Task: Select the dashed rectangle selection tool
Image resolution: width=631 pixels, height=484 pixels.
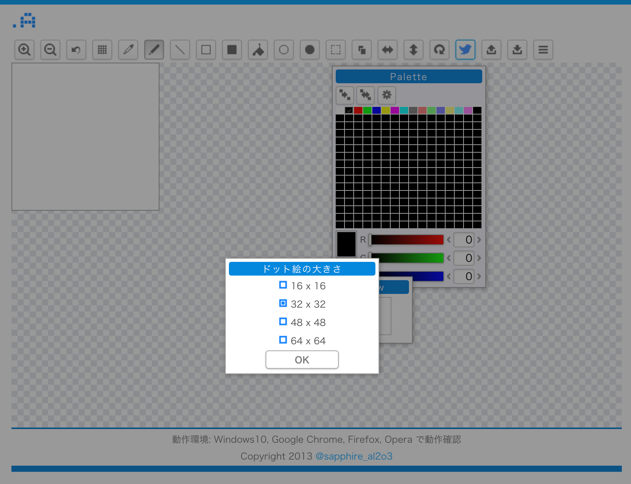Action: [x=336, y=50]
